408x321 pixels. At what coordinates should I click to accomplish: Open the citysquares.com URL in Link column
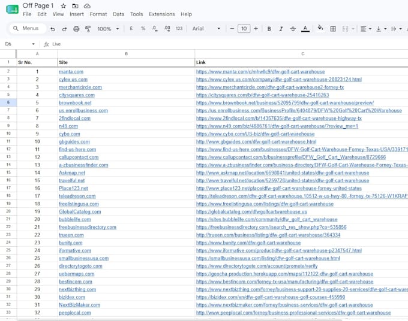coord(263,95)
